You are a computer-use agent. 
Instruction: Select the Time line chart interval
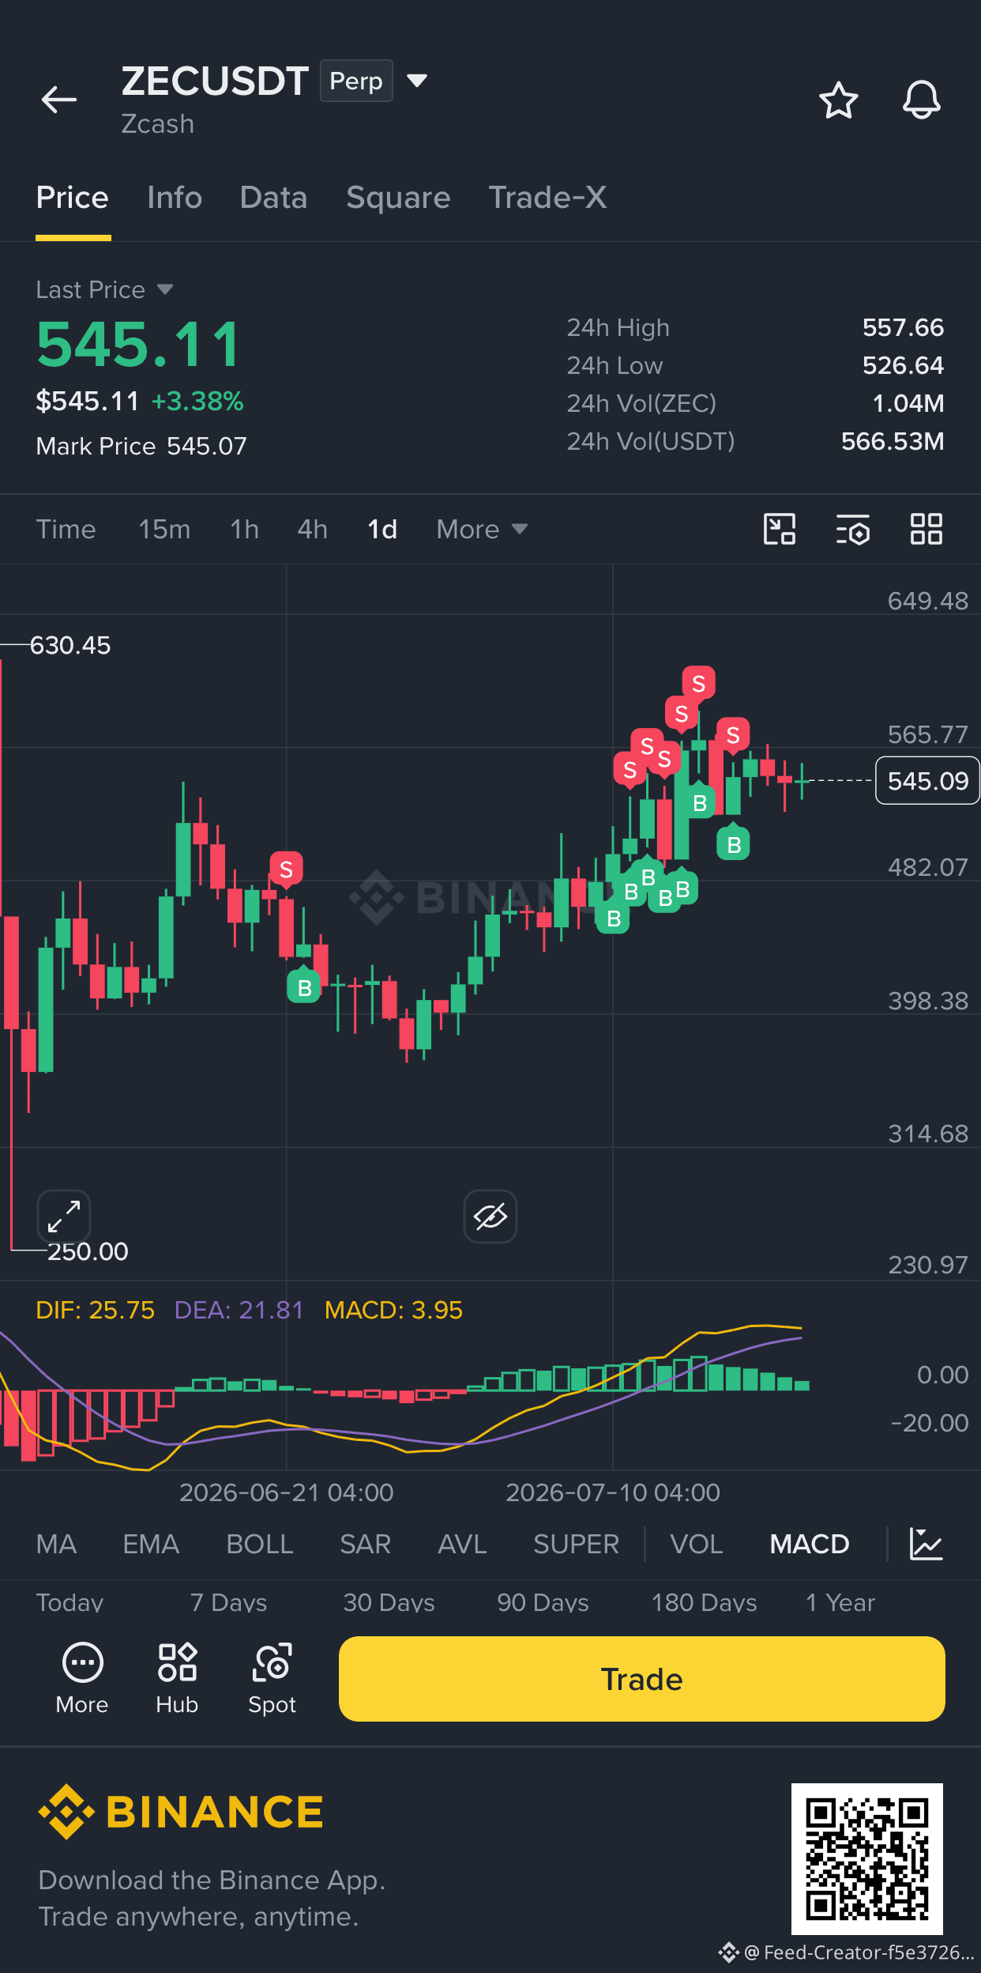(66, 529)
